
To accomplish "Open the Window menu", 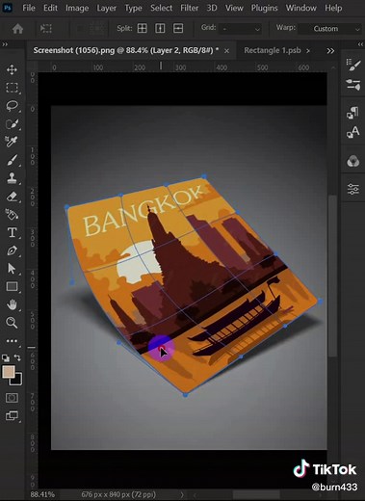I will (301, 8).
